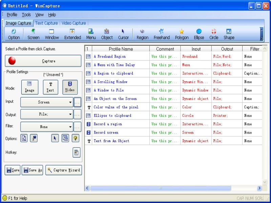
Task: Switch to the Image Capture tab
Action: [x=18, y=23]
